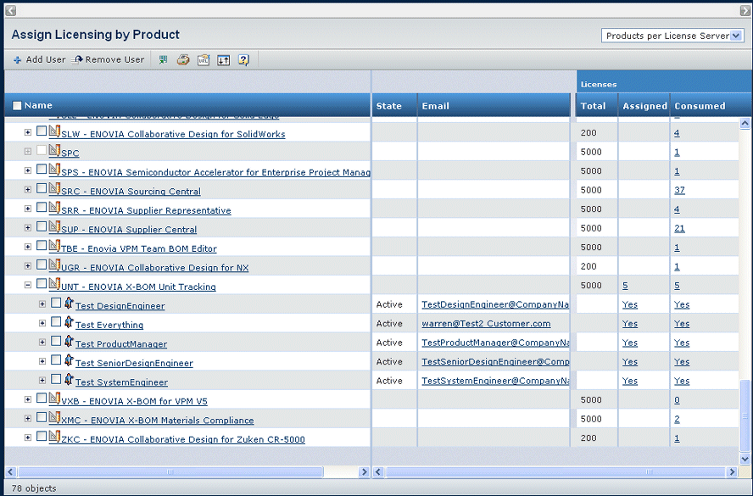Expand the VXB X-BOM for VPM V5 node

[x=28, y=399]
